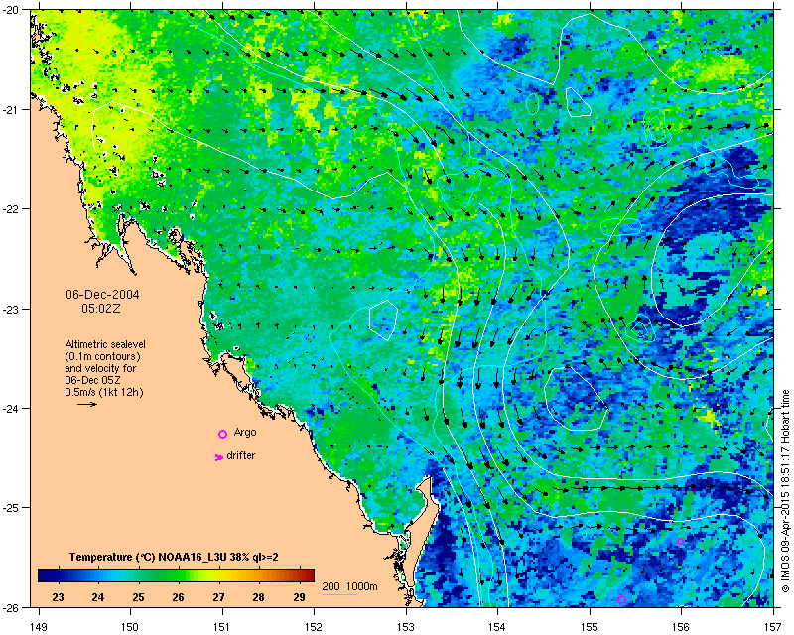
Task: Click the longitude axis label '153'
Action: pyautogui.click(x=406, y=627)
